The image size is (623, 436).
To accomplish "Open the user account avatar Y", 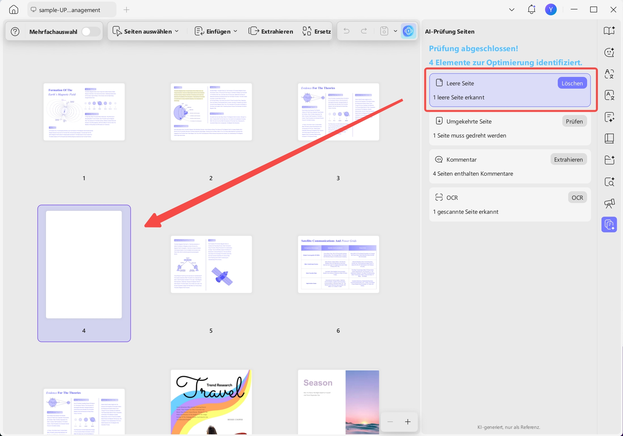I will coord(551,9).
